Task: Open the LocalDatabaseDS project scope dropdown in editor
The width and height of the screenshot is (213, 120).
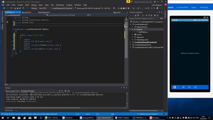Action: [x=25, y=15]
